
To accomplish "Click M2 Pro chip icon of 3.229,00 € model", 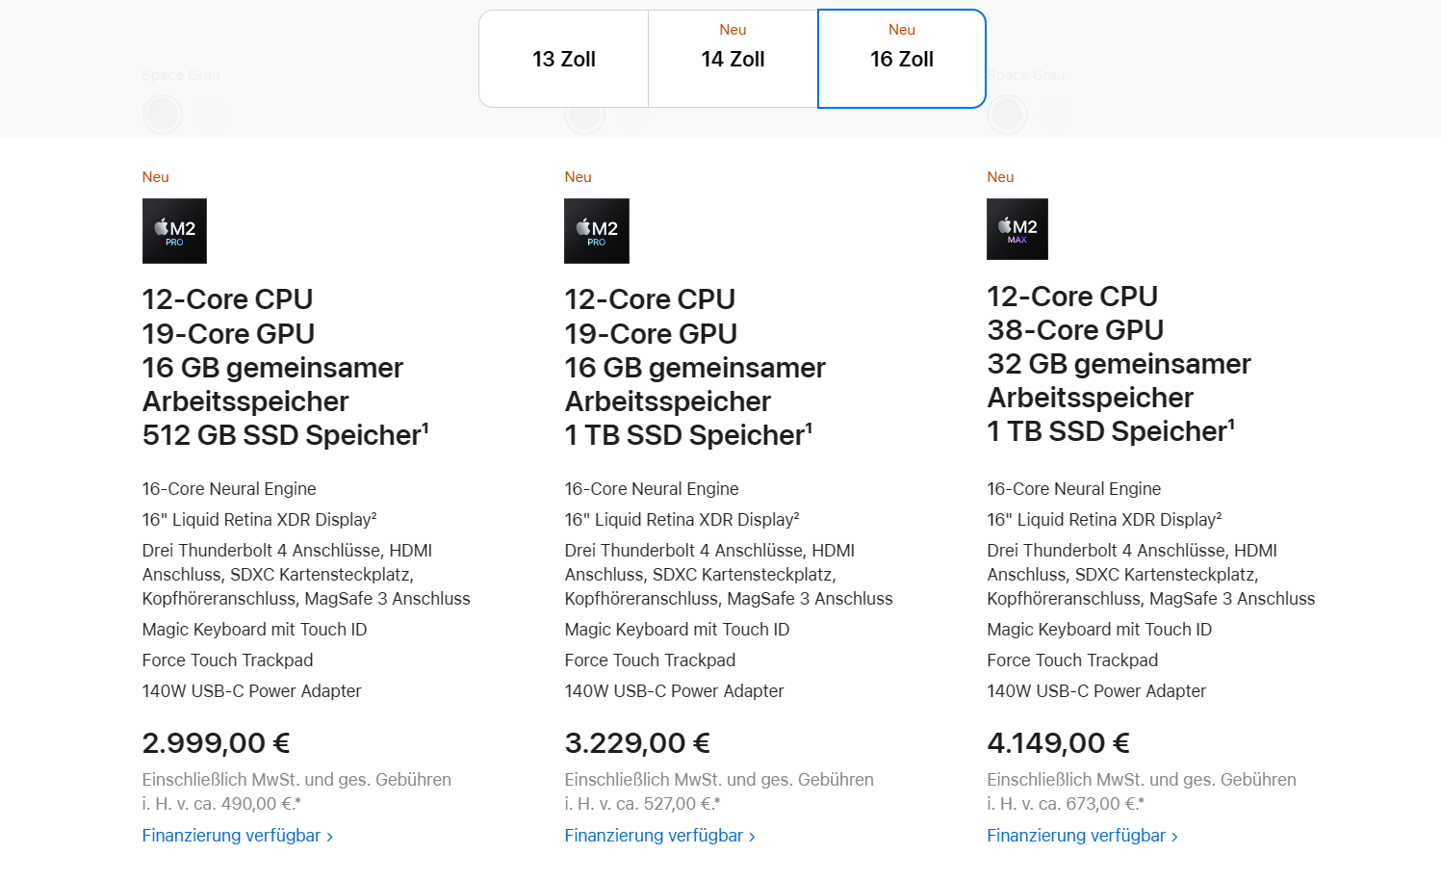I will (x=597, y=231).
